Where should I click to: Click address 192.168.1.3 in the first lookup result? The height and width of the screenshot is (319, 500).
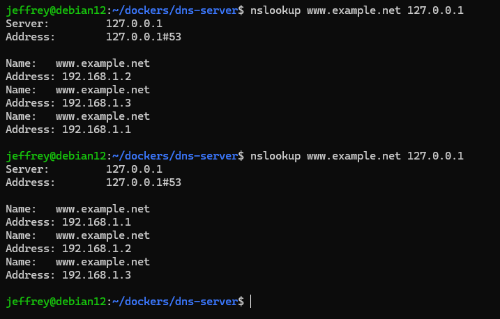(96, 103)
